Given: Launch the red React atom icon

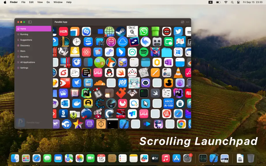Looking at the screenshot, I should point(86,52).
